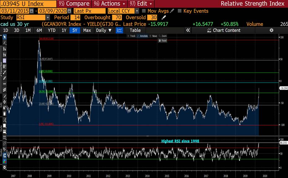Toggle the Zoom option on chart
This screenshot has width=288, height=178.
click(163, 36)
